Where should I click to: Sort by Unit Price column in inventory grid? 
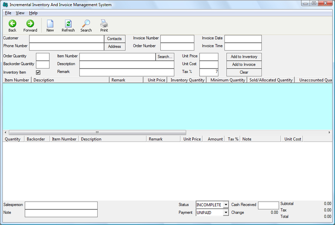coord(156,80)
